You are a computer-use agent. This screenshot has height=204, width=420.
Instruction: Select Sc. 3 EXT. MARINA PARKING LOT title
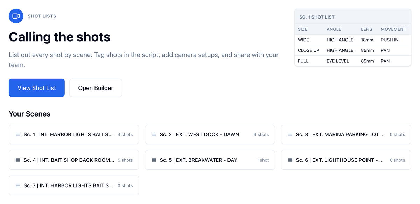coord(340,134)
